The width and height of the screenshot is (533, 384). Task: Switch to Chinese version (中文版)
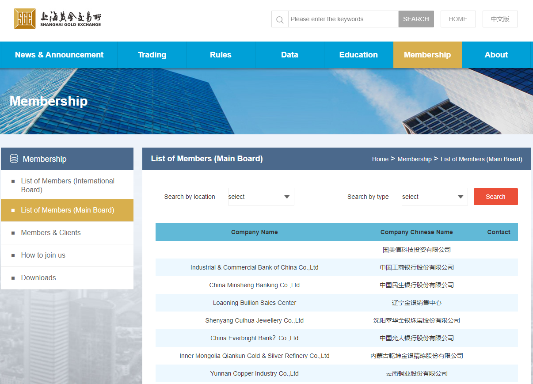click(x=500, y=19)
